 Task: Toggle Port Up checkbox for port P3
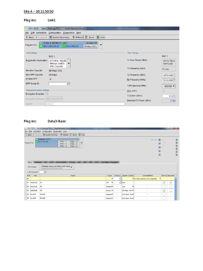164,191
